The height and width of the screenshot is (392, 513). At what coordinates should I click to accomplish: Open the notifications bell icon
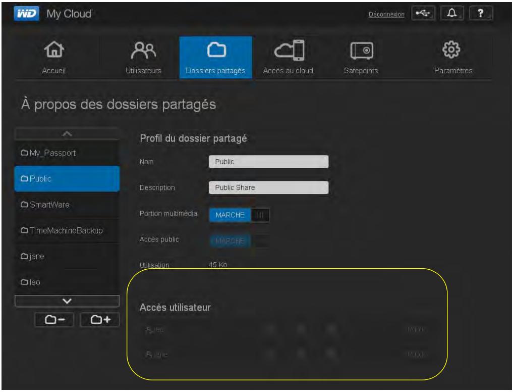452,14
